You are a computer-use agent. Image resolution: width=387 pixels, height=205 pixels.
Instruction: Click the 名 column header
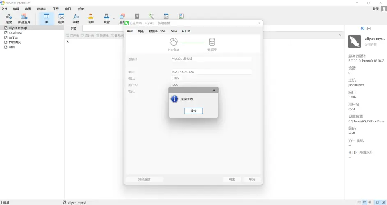tap(68, 42)
